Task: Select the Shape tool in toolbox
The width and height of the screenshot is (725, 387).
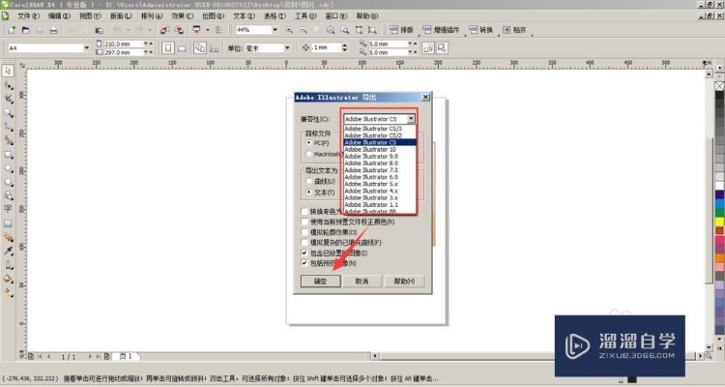Action: (x=8, y=85)
